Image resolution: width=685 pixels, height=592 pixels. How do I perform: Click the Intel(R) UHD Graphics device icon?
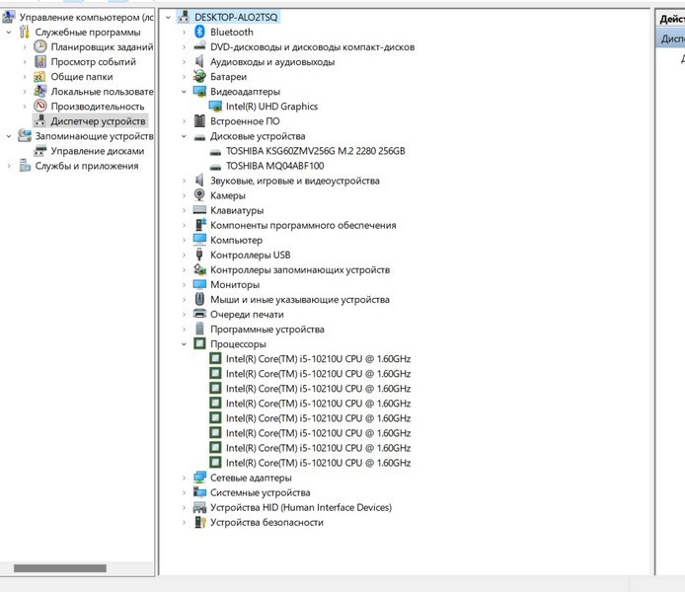[x=215, y=107]
